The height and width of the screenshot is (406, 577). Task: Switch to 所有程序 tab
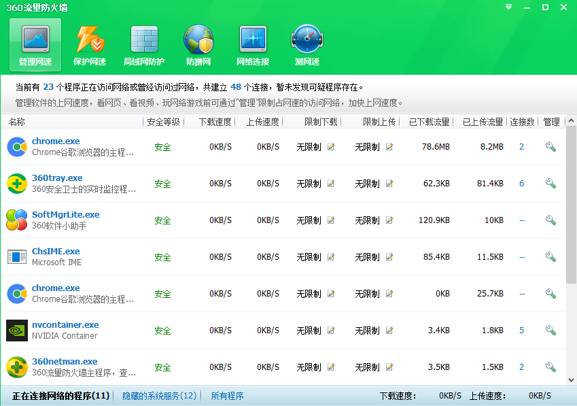(x=227, y=396)
